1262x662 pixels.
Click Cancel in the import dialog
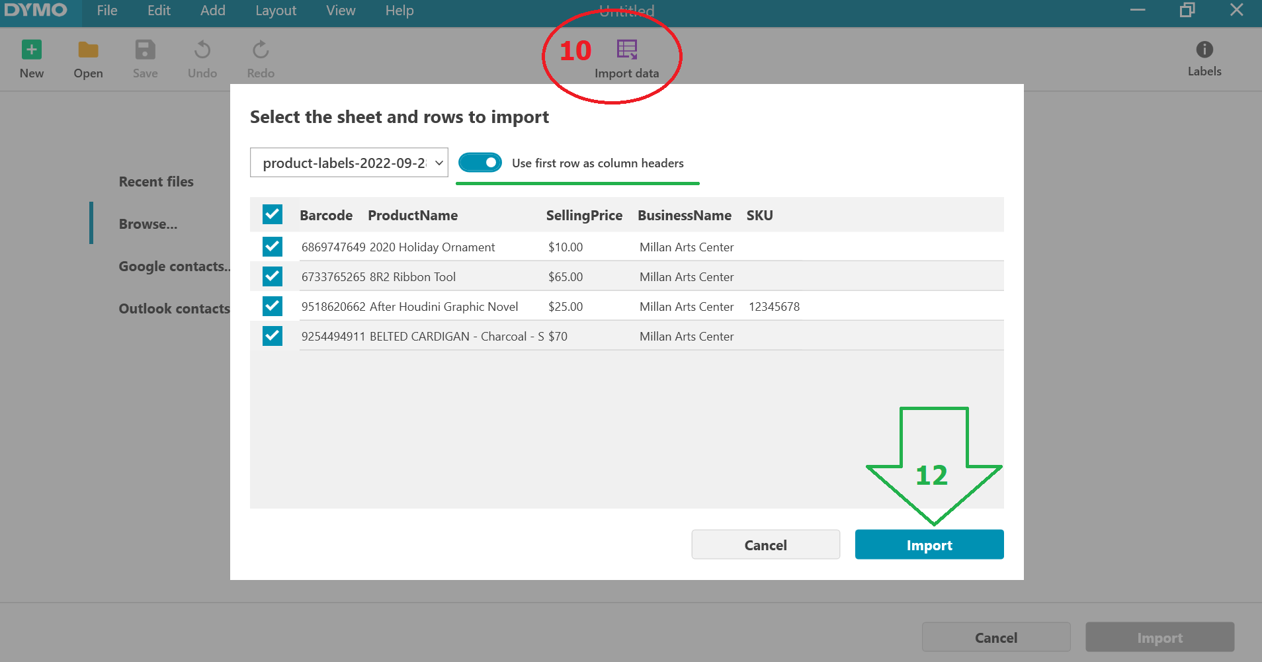[x=765, y=545]
